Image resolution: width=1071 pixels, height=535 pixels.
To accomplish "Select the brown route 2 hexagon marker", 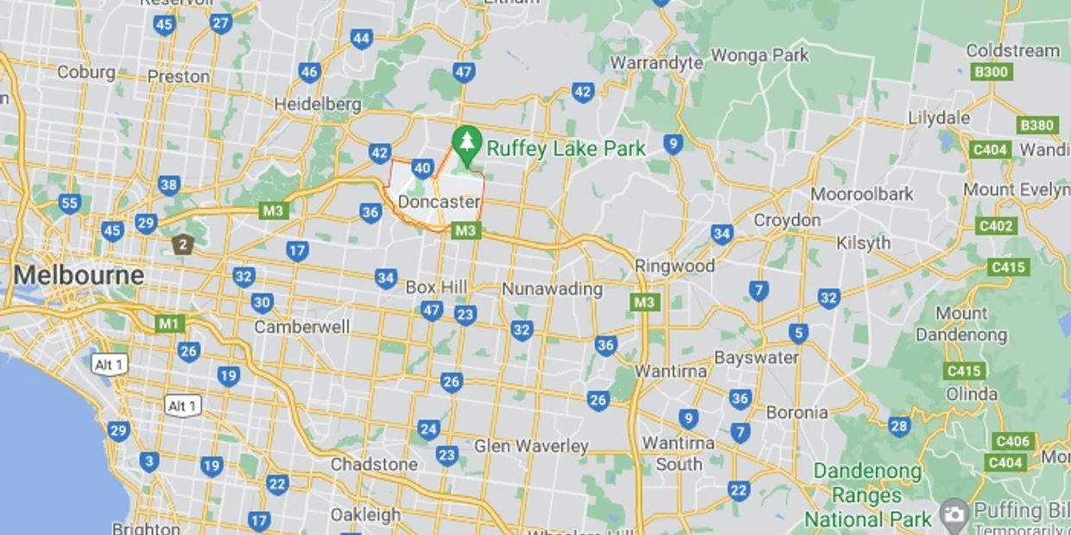I will click(181, 244).
